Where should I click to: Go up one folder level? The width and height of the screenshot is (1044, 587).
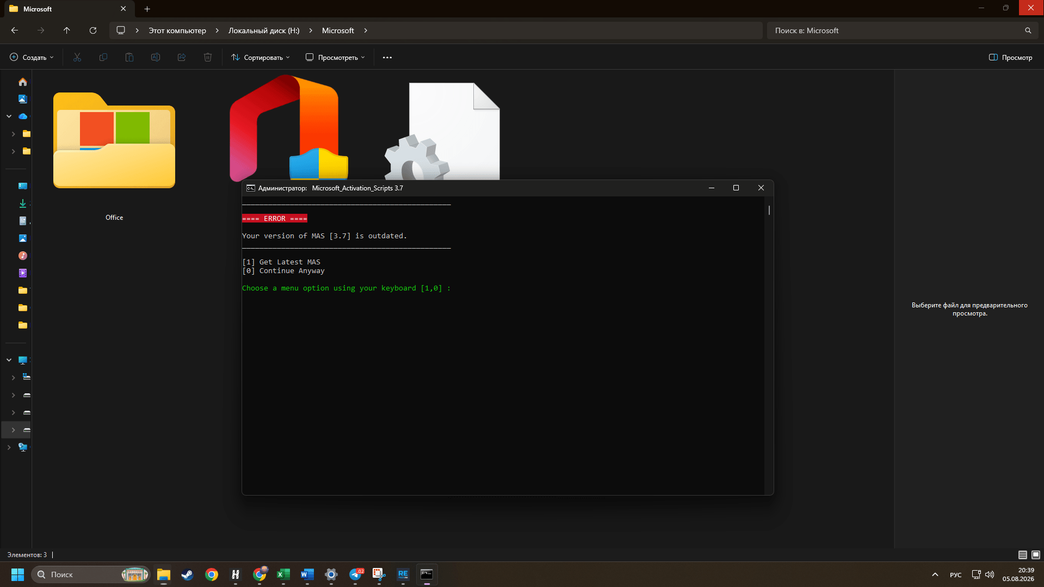(x=67, y=30)
